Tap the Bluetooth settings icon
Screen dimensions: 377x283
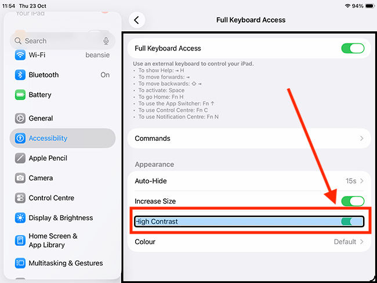[20, 75]
